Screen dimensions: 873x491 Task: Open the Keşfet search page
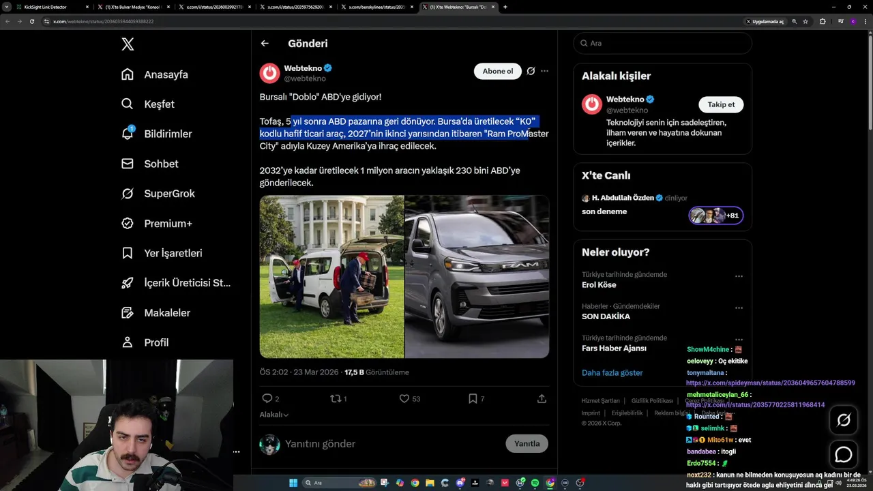click(148, 104)
